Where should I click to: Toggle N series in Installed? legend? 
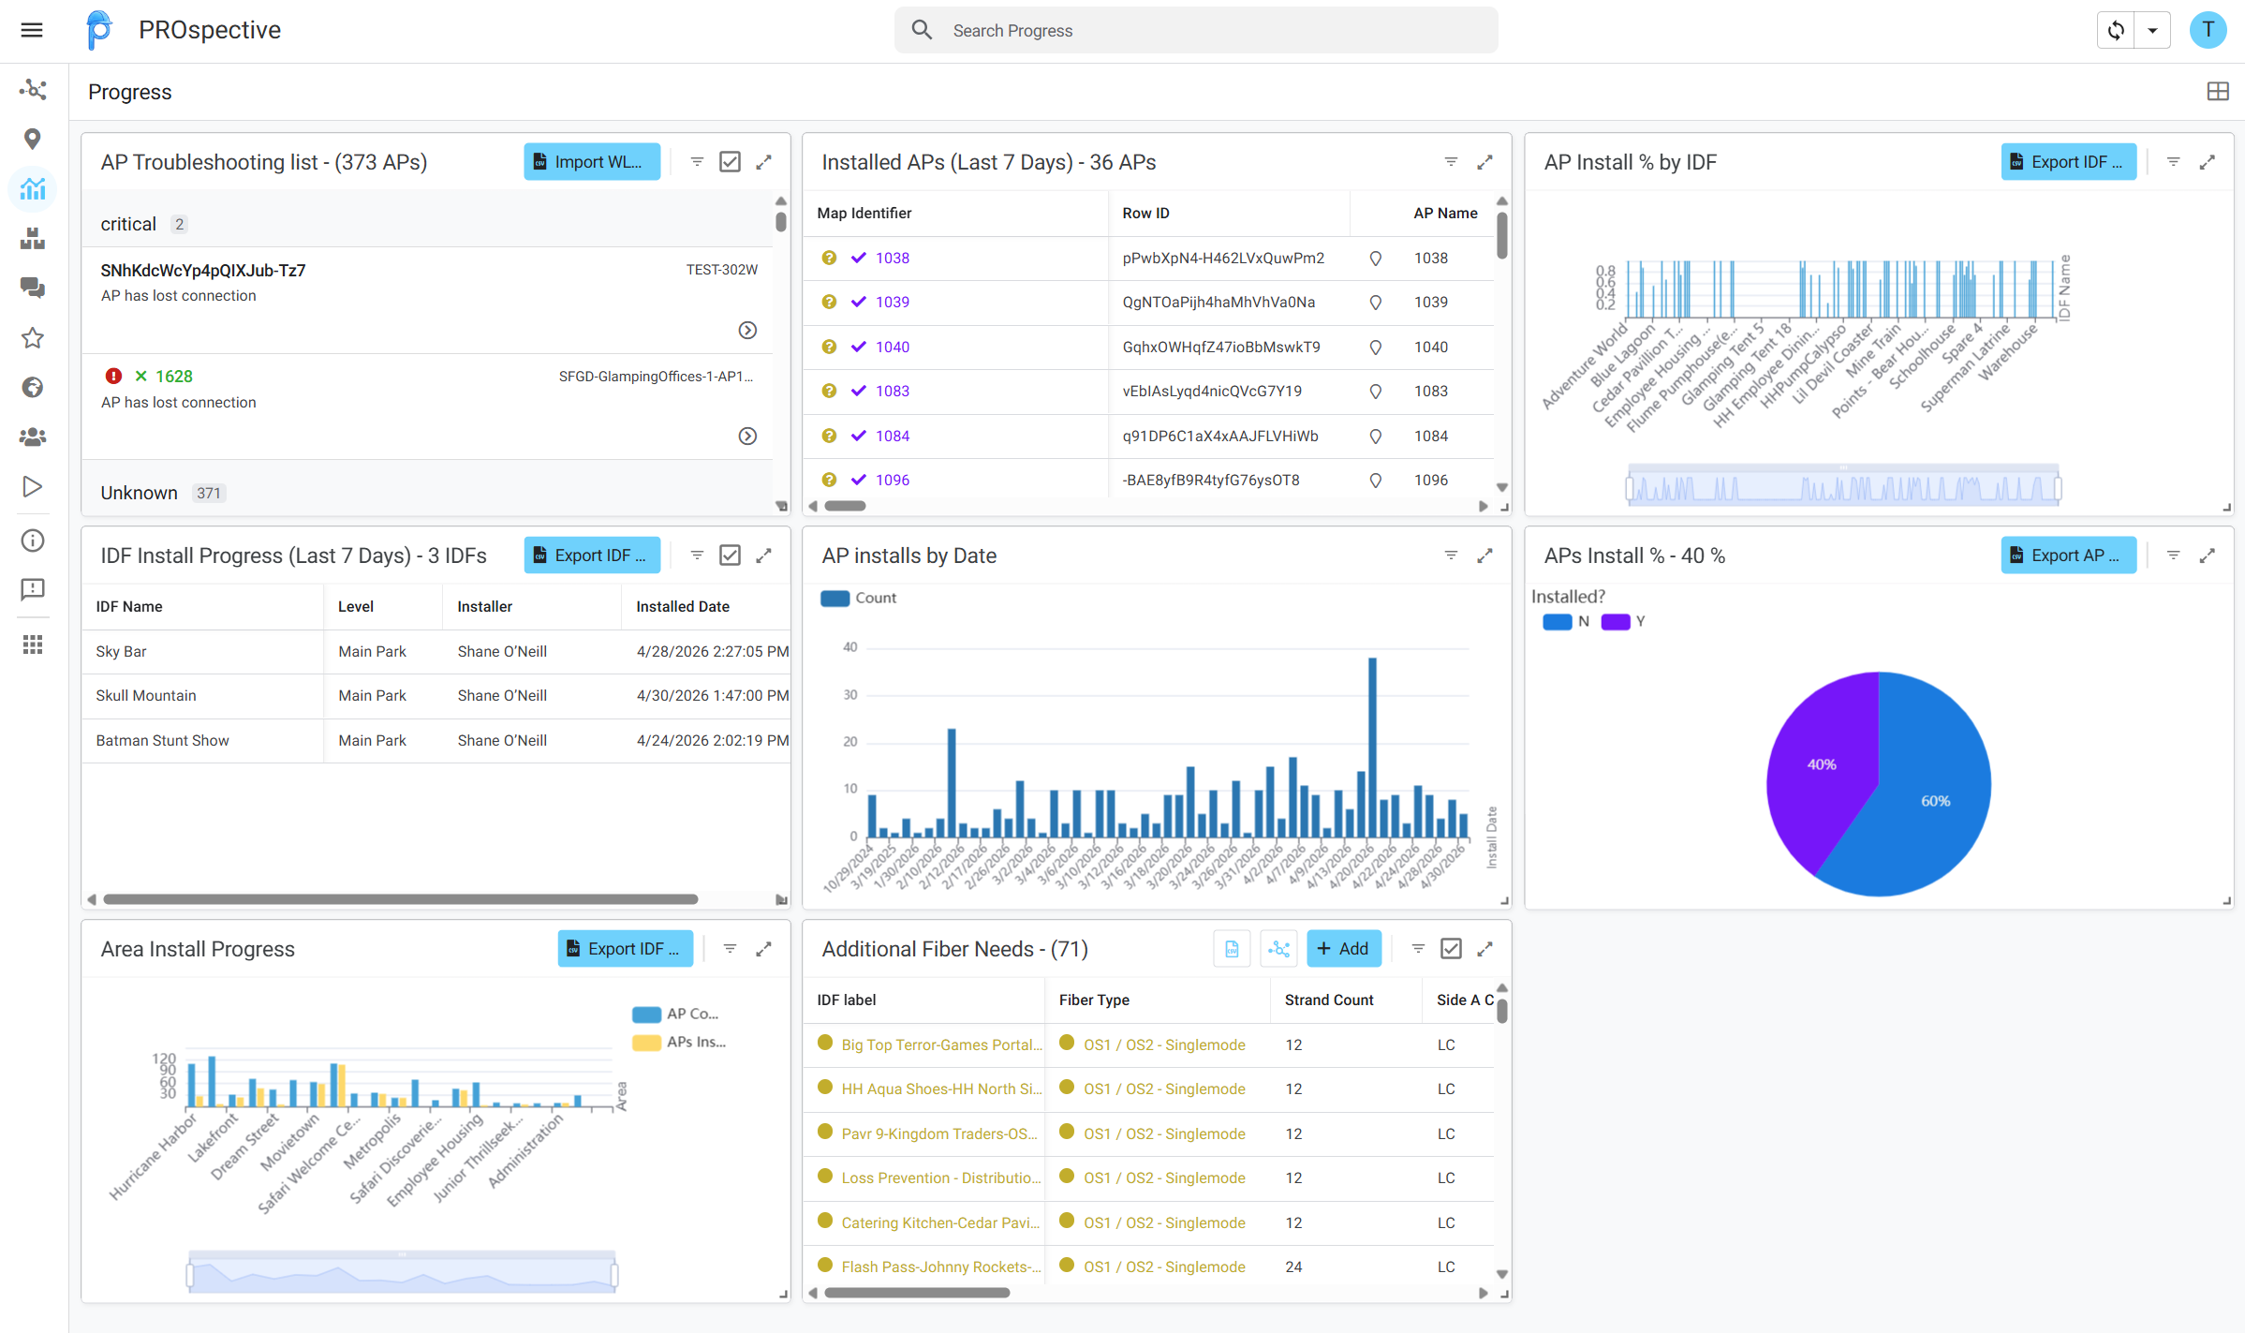tap(1566, 621)
